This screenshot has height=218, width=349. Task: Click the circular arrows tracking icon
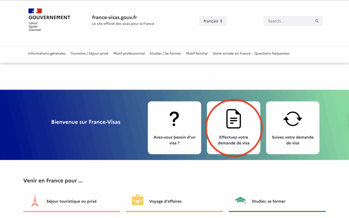click(x=292, y=119)
